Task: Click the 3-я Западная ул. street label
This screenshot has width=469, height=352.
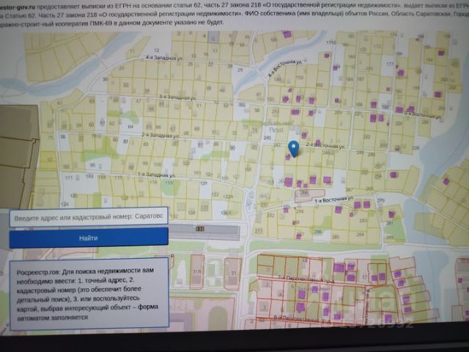Action: 177,98
